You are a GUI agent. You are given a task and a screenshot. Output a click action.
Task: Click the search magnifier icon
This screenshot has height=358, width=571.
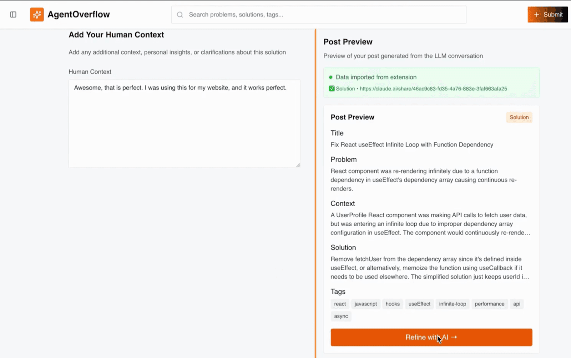180,15
